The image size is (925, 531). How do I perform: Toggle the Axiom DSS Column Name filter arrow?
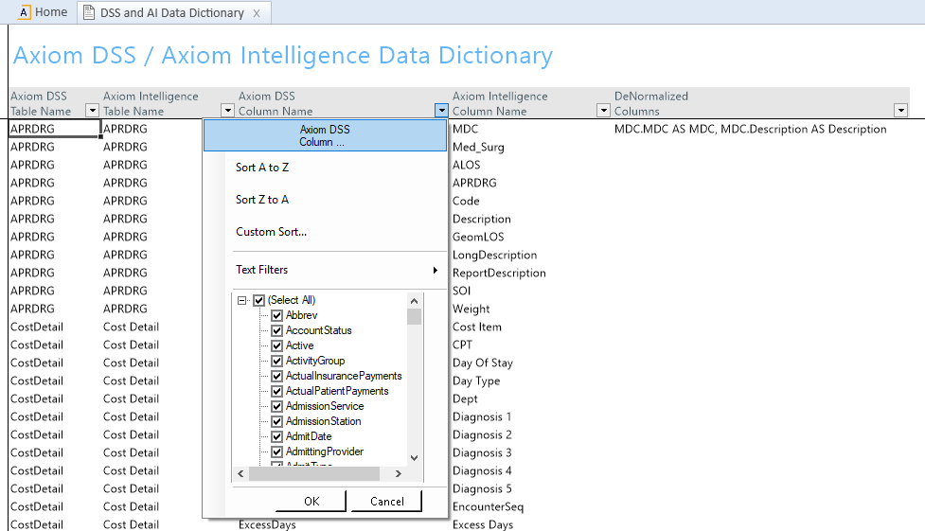(x=441, y=111)
